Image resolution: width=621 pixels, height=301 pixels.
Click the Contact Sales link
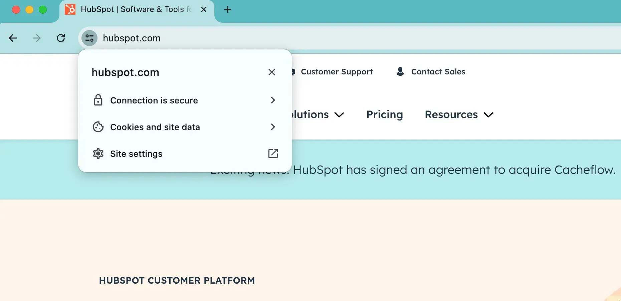pyautogui.click(x=438, y=72)
